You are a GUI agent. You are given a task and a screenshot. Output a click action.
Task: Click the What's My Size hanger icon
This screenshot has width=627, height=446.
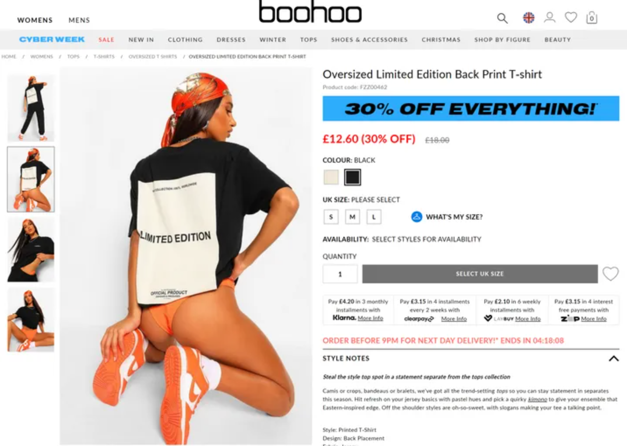tap(416, 216)
